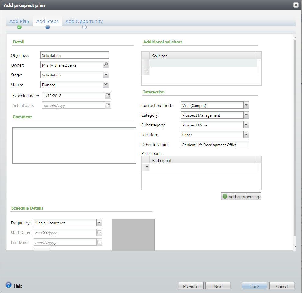
Task: Click the End Date input field
Action: pos(65,242)
